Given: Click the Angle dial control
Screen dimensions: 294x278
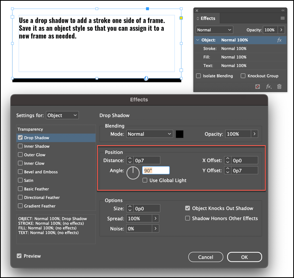Looking at the screenshot, I should pyautogui.click(x=133, y=173).
